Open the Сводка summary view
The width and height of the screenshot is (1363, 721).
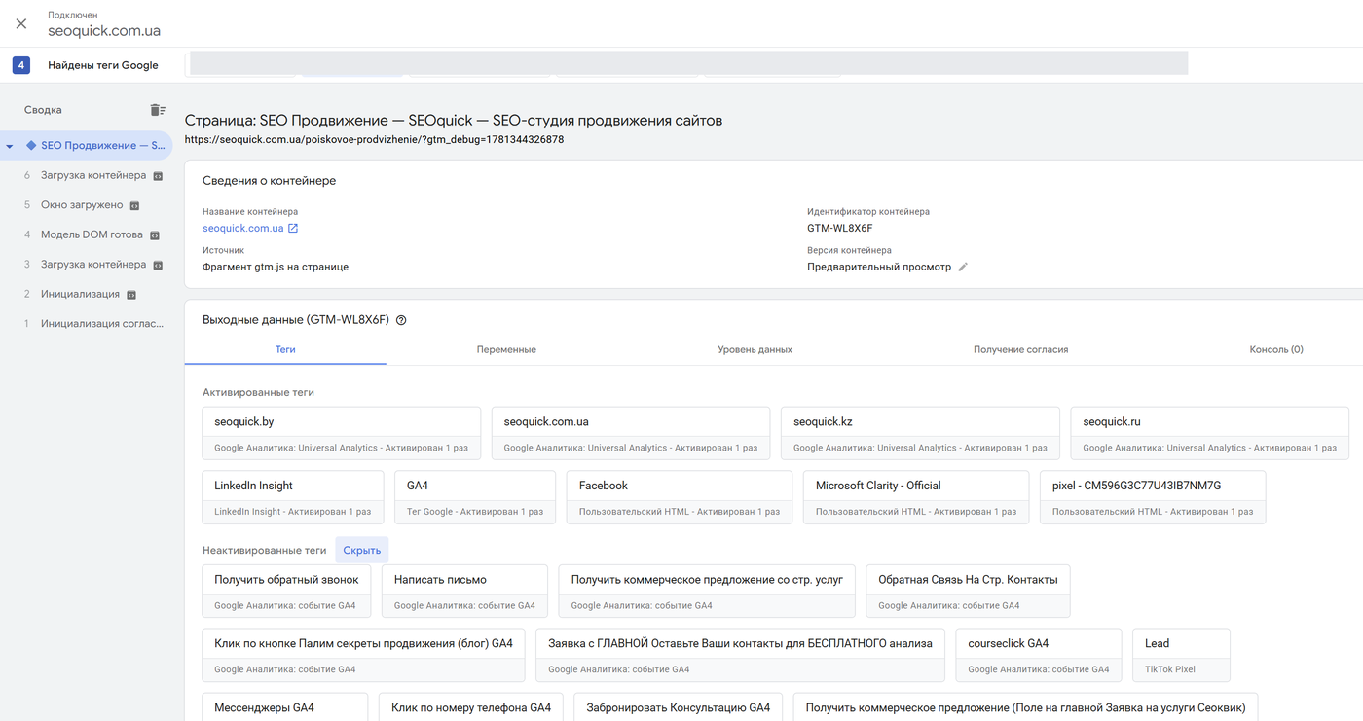(x=43, y=110)
